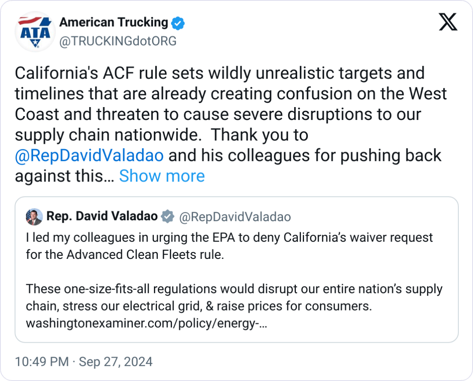Click the blue verified badge beside American Trucking
This screenshot has height=381, width=473.
[178, 23]
